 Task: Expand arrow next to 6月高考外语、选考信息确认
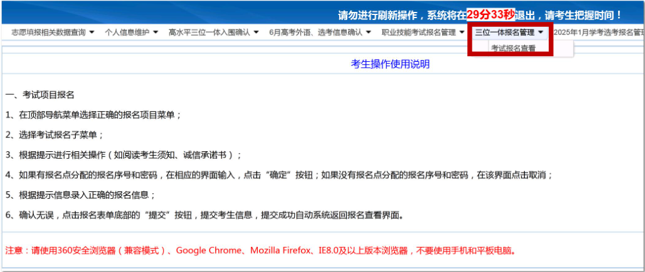point(368,32)
